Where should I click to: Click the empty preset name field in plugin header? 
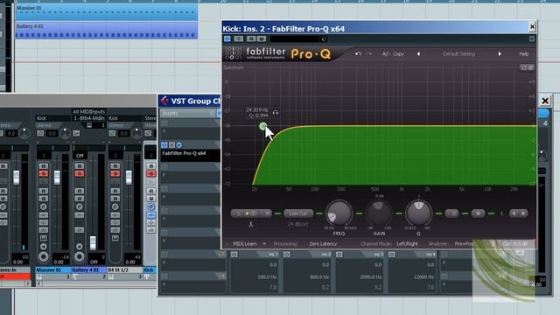point(295,38)
